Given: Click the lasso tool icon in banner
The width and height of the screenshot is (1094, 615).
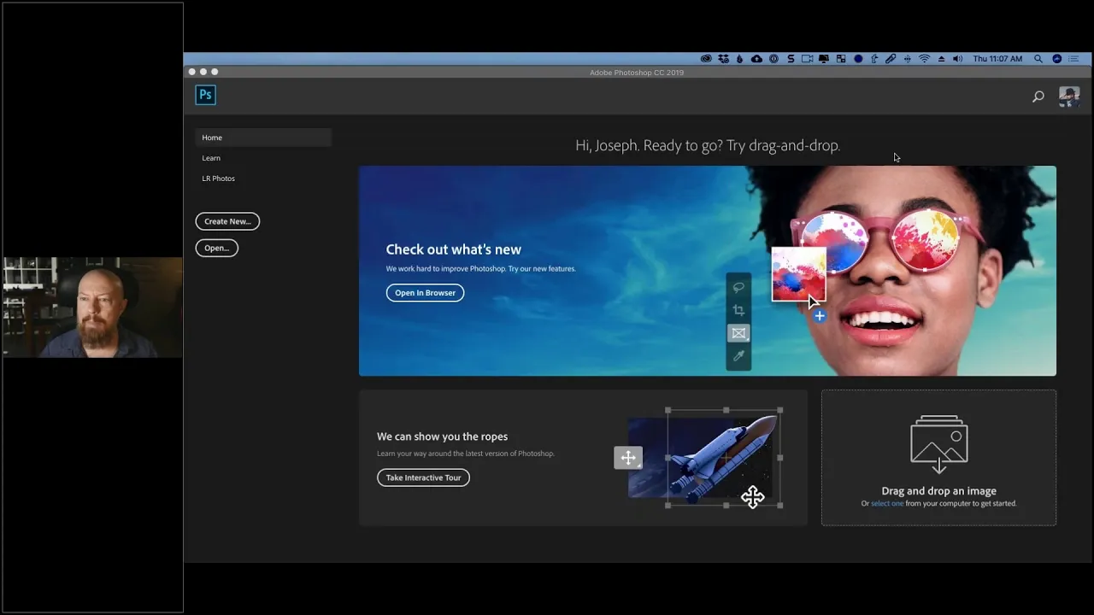Looking at the screenshot, I should (x=738, y=287).
